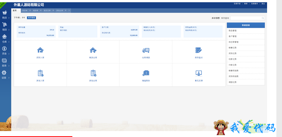282x137 pixels.
Task: Select the 库存预警 option
Action: click(x=216, y=18)
